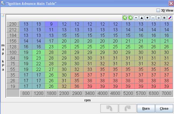Select cell 23 at 128 kPa, 1800 rpm
This screenshot has width=174, height=114.
(51, 47)
